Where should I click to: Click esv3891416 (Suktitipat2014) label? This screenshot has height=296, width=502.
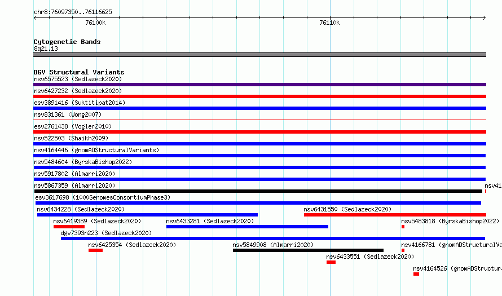coord(80,103)
